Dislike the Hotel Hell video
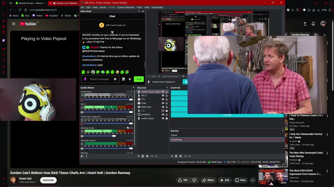The height and width of the screenshot is (187, 334). [194, 180]
